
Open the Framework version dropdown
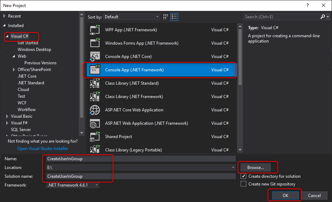tap(73, 185)
